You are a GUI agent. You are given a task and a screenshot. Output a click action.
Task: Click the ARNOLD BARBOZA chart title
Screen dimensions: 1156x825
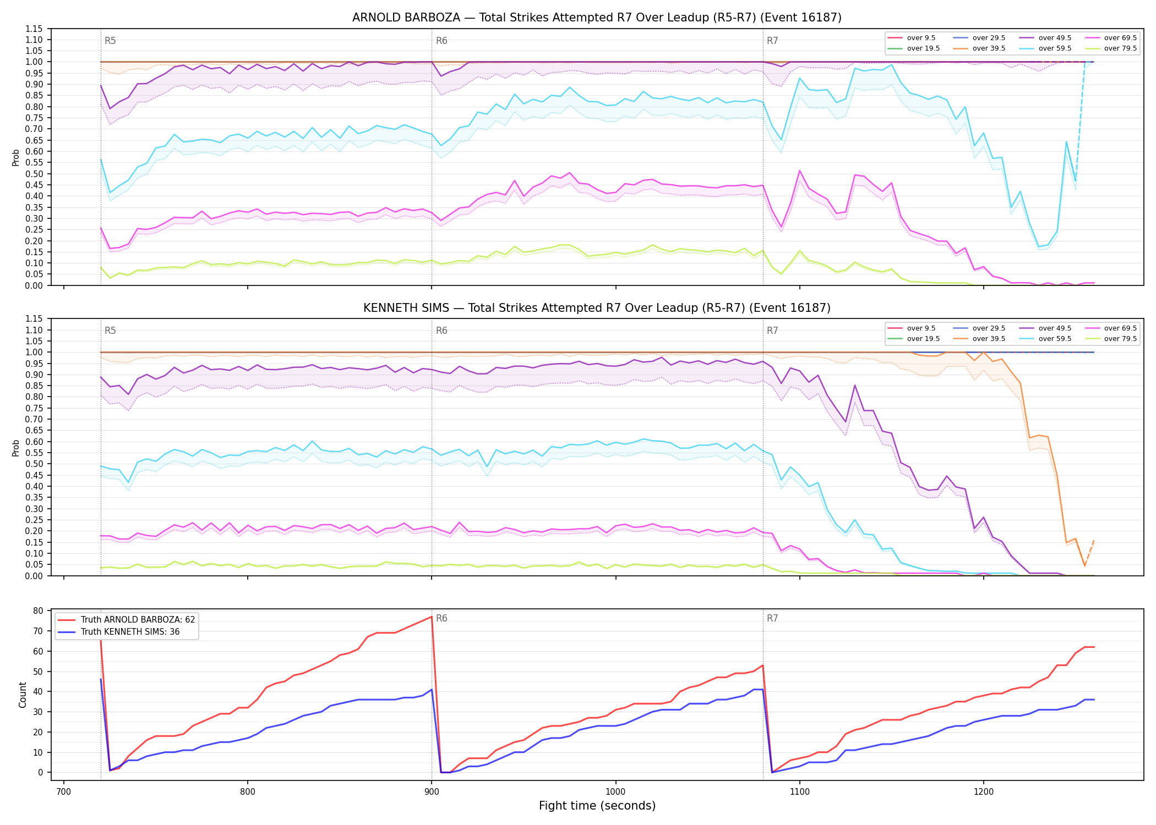tap(597, 18)
